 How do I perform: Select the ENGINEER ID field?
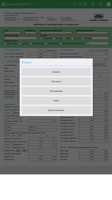[31, 33]
